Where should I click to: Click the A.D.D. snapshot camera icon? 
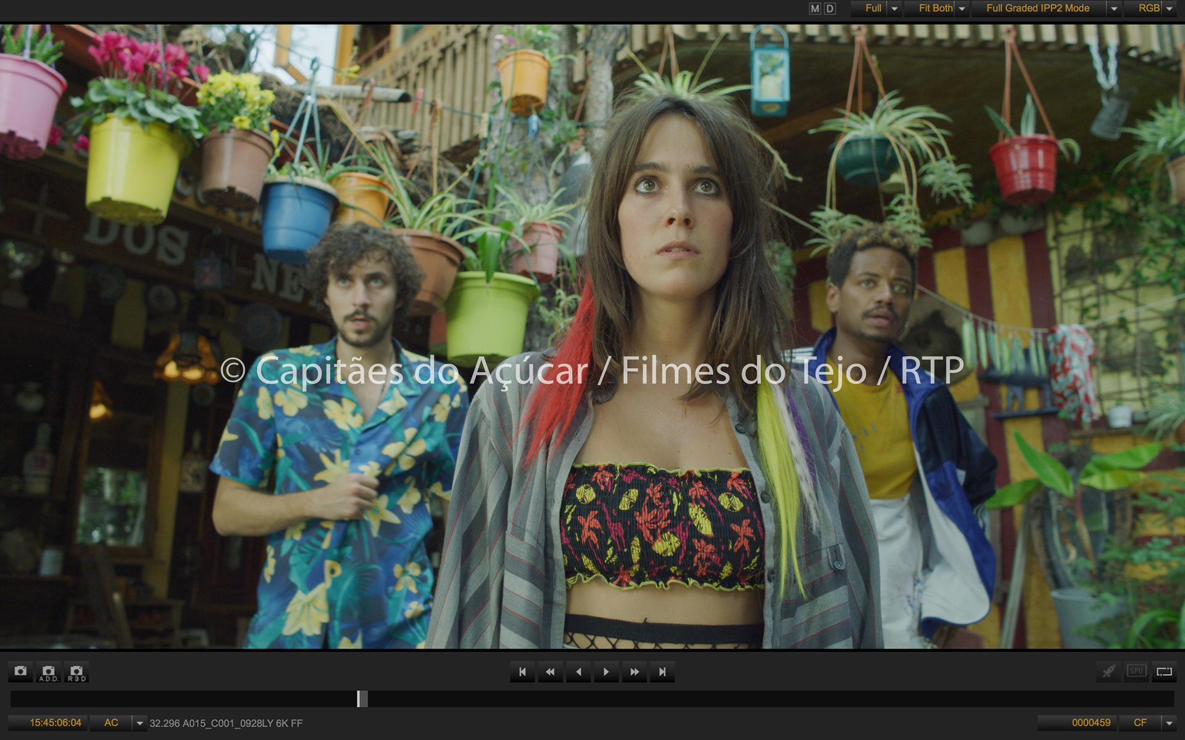(48, 672)
